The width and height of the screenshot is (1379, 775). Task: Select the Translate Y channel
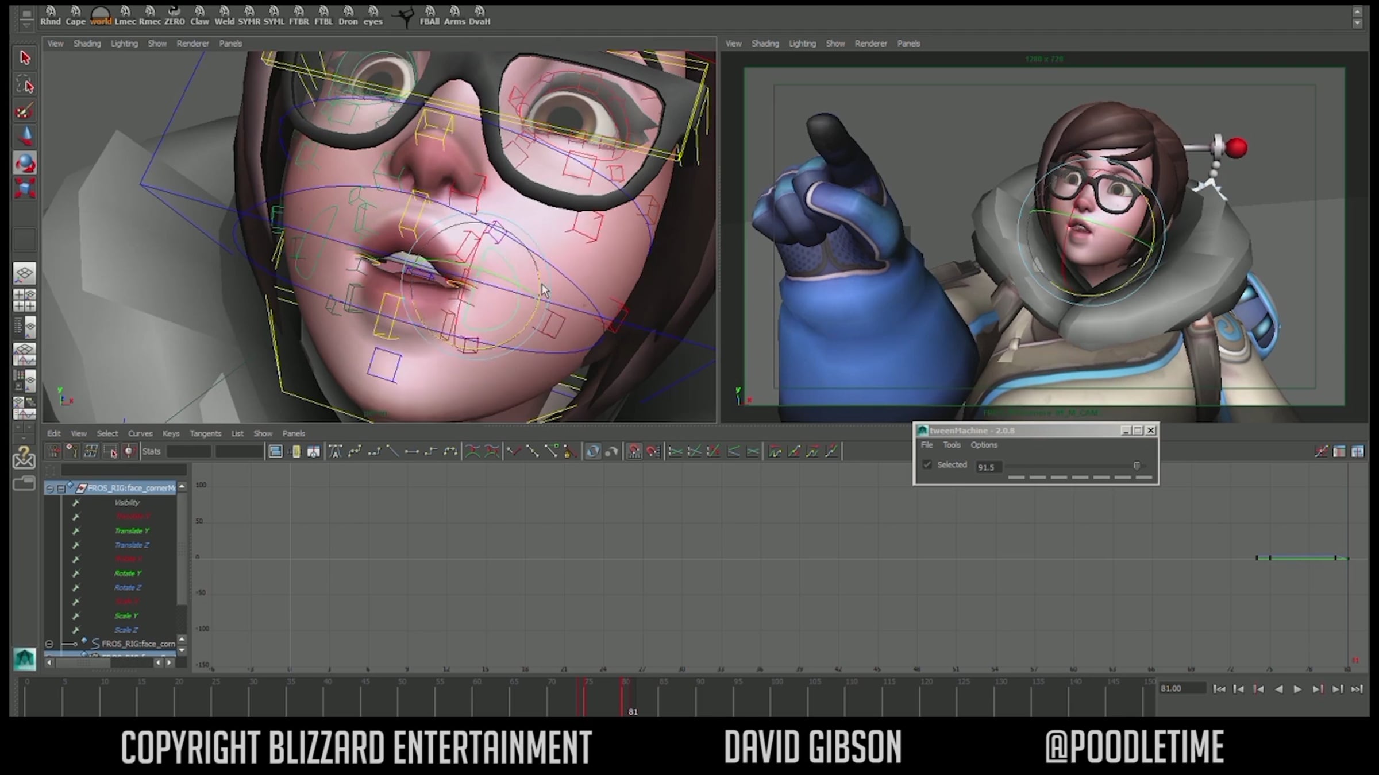(x=132, y=530)
